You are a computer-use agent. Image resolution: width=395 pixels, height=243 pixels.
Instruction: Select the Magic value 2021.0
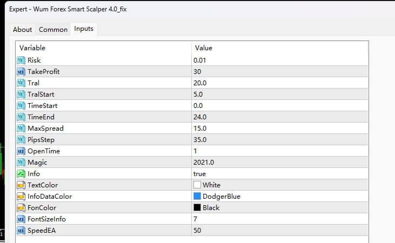coord(204,162)
